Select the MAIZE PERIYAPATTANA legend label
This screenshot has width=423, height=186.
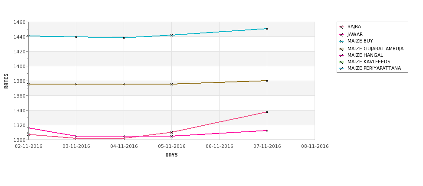pyautogui.click(x=374, y=68)
